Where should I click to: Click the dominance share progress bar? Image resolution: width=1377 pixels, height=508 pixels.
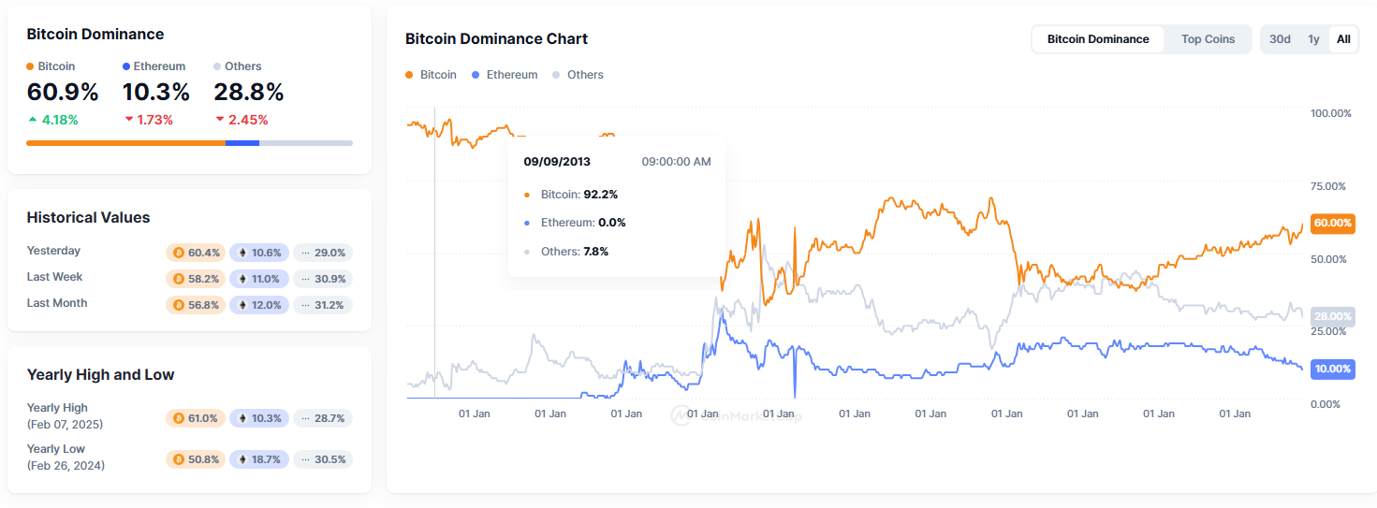(189, 143)
